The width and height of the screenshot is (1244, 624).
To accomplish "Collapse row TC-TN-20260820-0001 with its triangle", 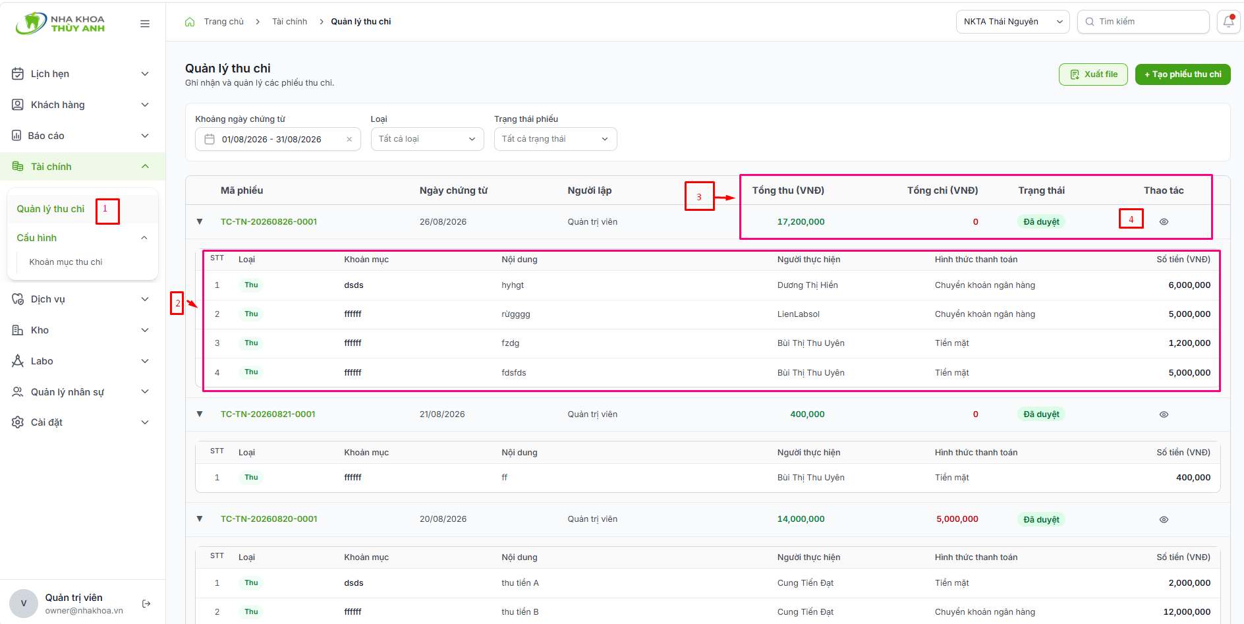I will coord(200,519).
